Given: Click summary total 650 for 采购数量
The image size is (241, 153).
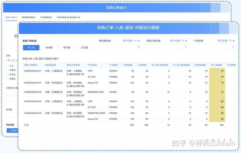Looking at the screenshot, I should (132, 125).
